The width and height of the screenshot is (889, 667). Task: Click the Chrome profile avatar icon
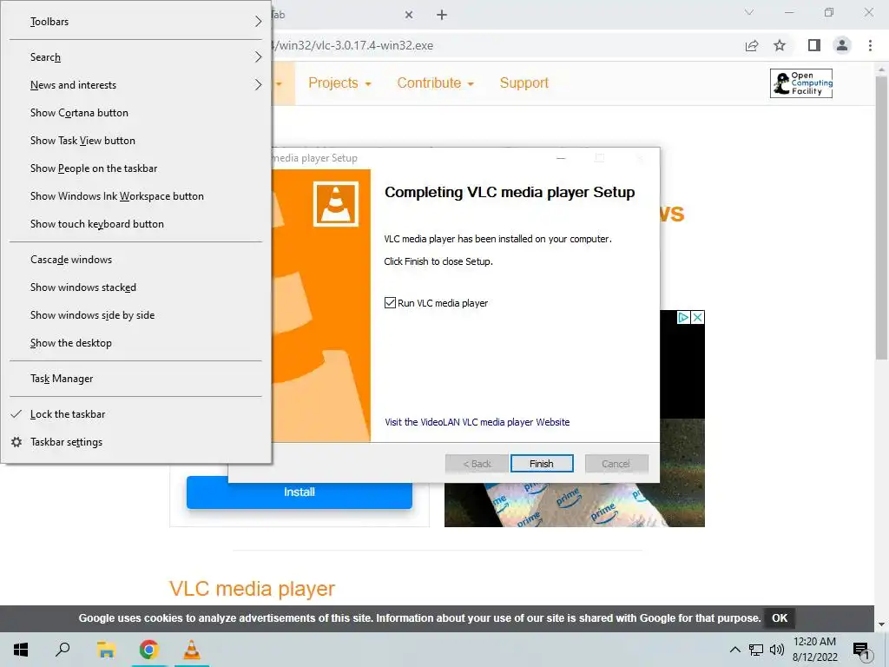click(x=842, y=45)
